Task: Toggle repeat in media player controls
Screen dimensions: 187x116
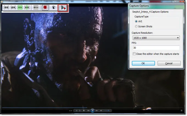Action: (x=80, y=110)
